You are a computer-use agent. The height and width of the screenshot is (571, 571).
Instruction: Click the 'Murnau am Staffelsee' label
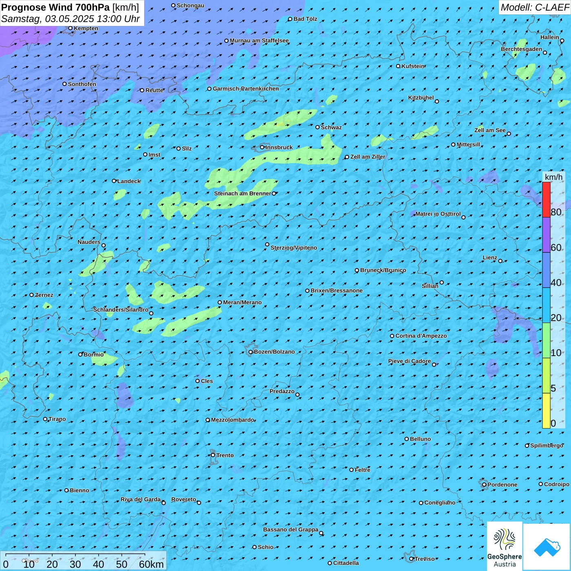click(x=259, y=40)
